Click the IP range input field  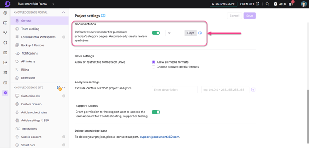(225, 90)
